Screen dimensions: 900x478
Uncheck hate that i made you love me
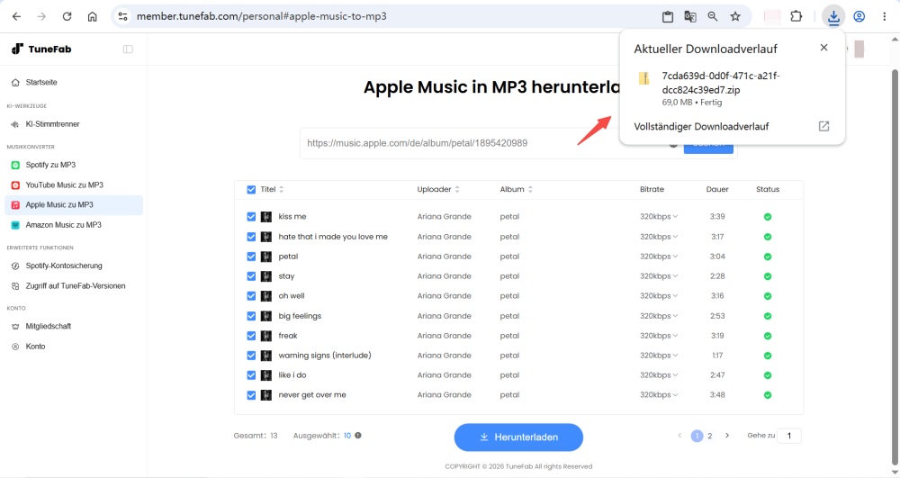(251, 237)
